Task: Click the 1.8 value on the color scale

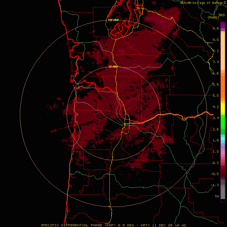Action: click(x=216, y=140)
